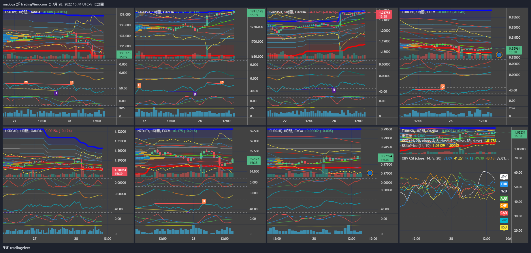Viewport: 531px width, 253px height.
Task: Select the GBP currency strength label
Action: coord(504,220)
